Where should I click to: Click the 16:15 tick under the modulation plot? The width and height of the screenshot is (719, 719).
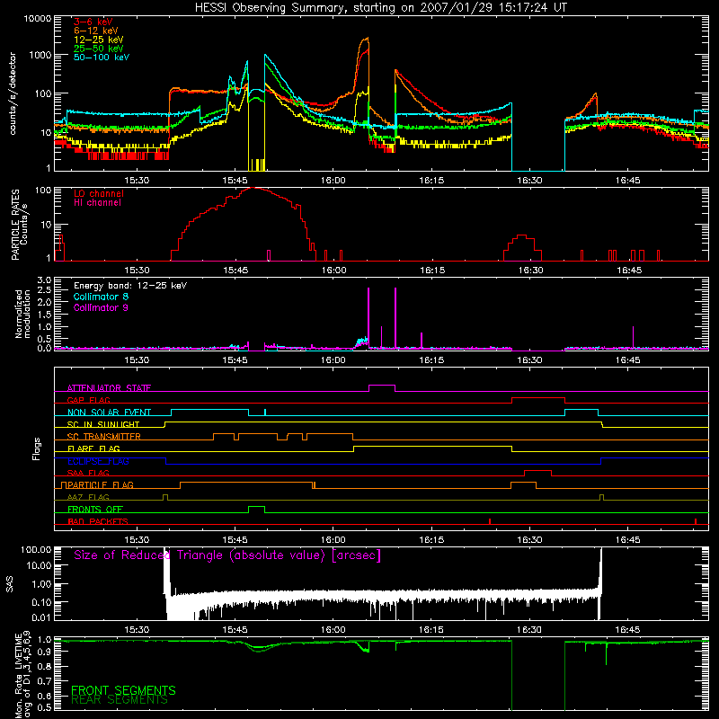click(431, 360)
